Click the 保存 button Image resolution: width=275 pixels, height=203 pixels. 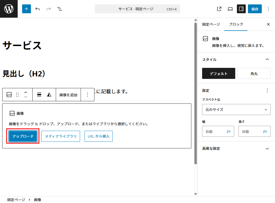pos(255,9)
